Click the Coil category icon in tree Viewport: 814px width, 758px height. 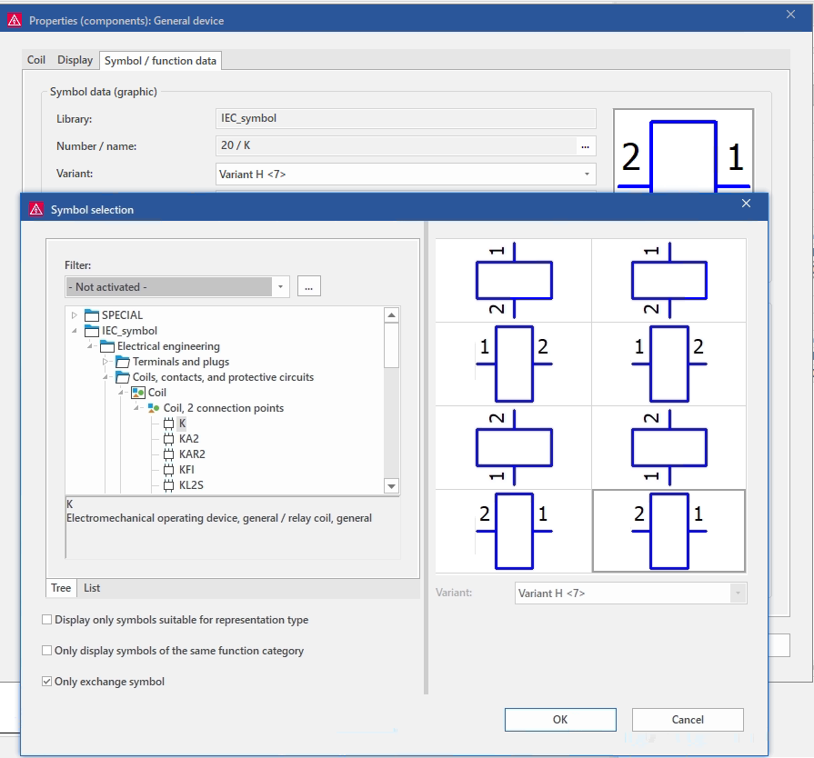coord(139,393)
